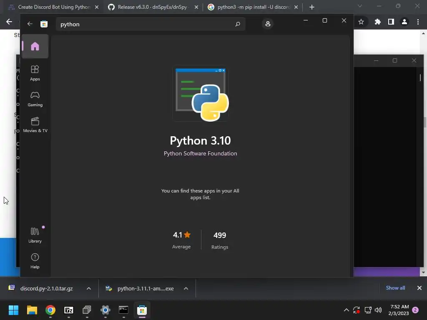The width and height of the screenshot is (427, 320).
Task: Expand options for python-3.11.1 exe download
Action: pyautogui.click(x=186, y=288)
